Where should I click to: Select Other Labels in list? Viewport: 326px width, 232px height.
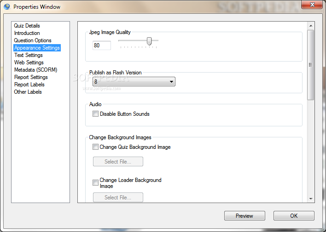pos(28,92)
